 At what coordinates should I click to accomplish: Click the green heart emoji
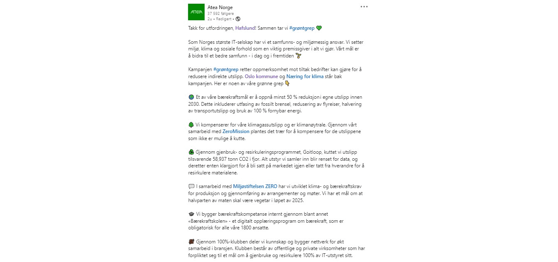coord(319,28)
